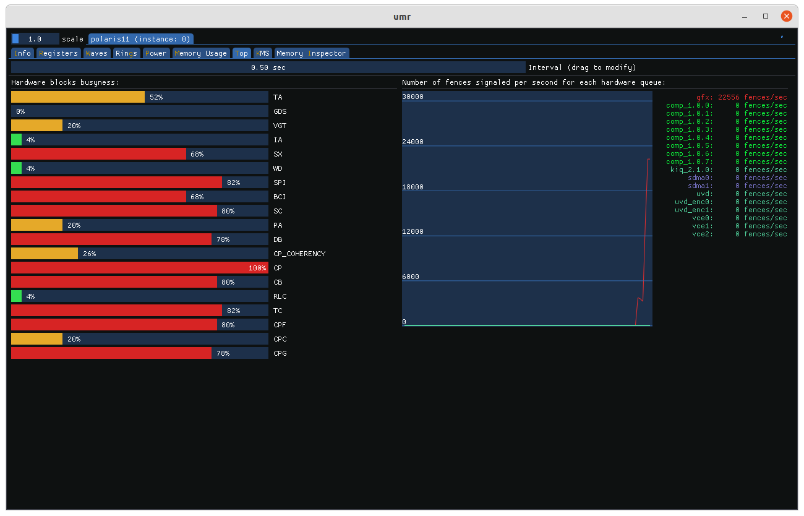Click the SC busyness bar
Screen dimensions: 804x516
click(140, 211)
